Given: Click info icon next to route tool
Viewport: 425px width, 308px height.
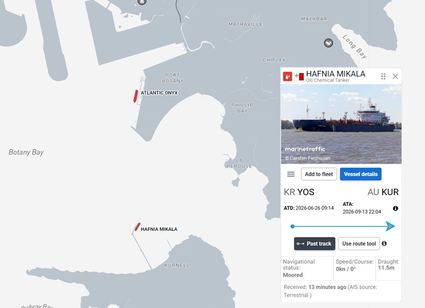Looking at the screenshot, I should pos(384,244).
